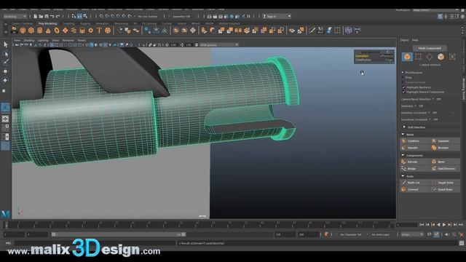Image resolution: width=466 pixels, height=262 pixels.
Task: Click vertex selection mode icon in Modeling Toolkit
Action: click(418, 57)
